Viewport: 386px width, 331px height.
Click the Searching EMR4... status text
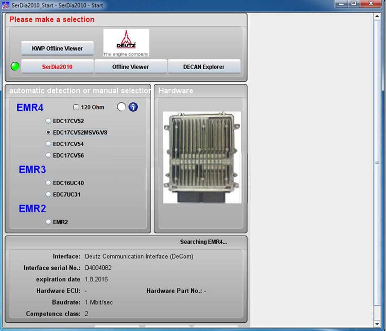(203, 242)
